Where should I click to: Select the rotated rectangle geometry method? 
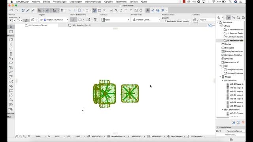[x=88, y=20]
